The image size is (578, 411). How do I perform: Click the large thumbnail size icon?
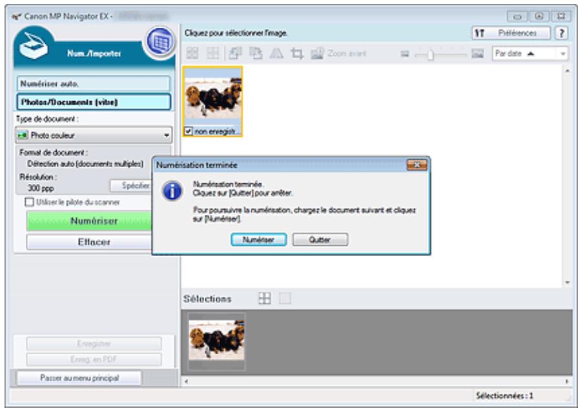[x=477, y=54]
